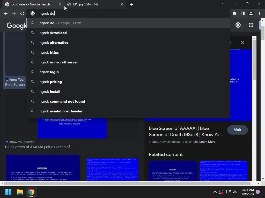The width and height of the screenshot is (265, 198).
Task: Click the Chrome taskbar icon
Action: tap(31, 192)
